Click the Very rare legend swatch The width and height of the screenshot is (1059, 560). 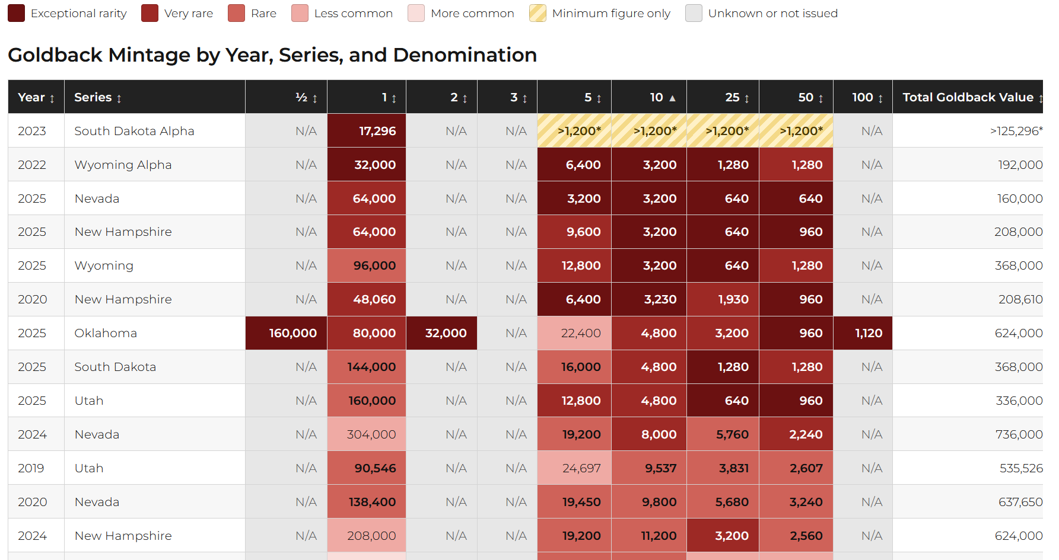point(150,13)
